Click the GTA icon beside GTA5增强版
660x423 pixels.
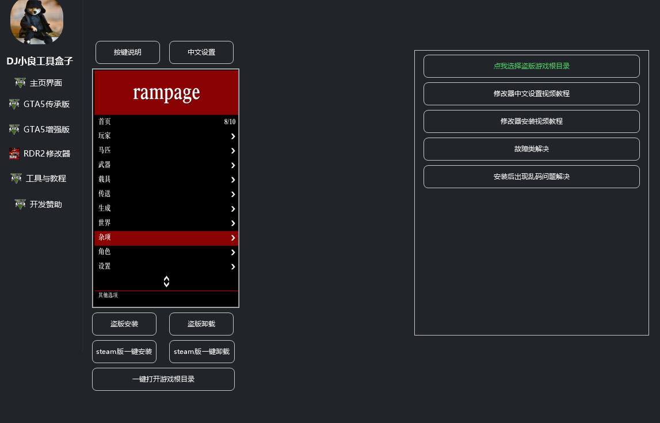pos(14,129)
